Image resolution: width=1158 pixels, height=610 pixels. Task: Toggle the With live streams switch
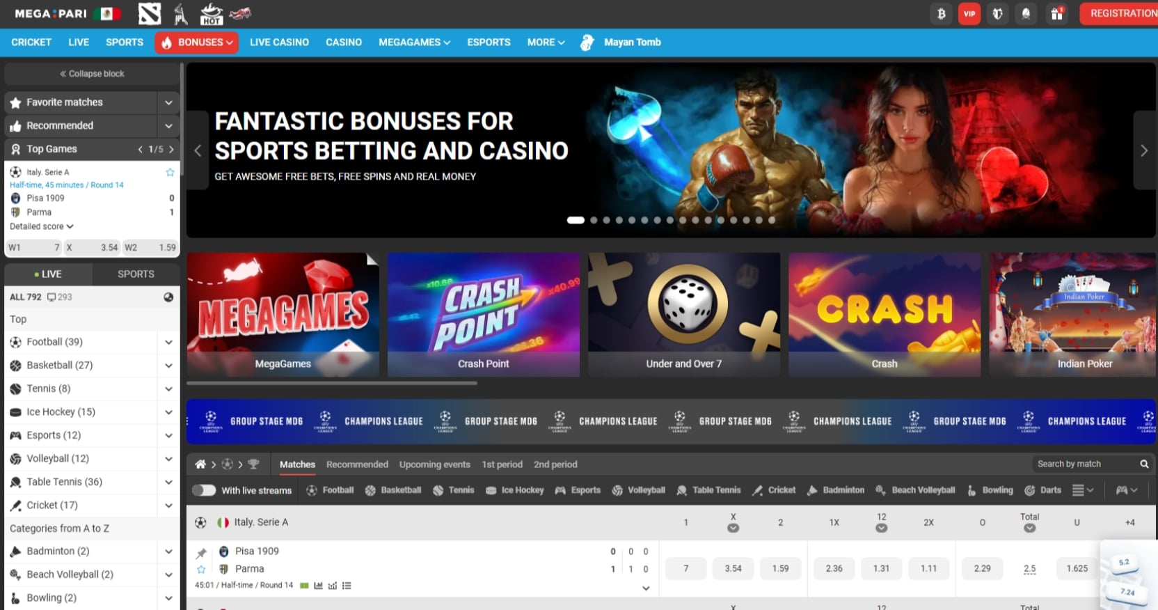(x=204, y=490)
